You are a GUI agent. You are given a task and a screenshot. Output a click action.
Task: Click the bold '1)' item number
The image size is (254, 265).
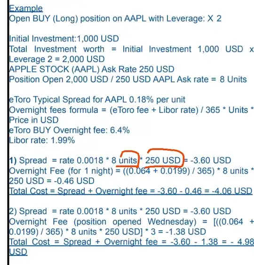coord(13,161)
